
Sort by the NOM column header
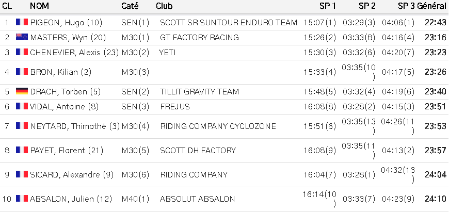[40, 6]
